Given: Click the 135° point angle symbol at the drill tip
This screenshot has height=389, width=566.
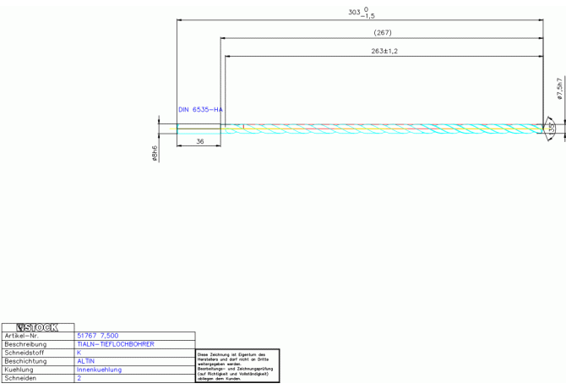Looking at the screenshot, I should click(x=551, y=129).
